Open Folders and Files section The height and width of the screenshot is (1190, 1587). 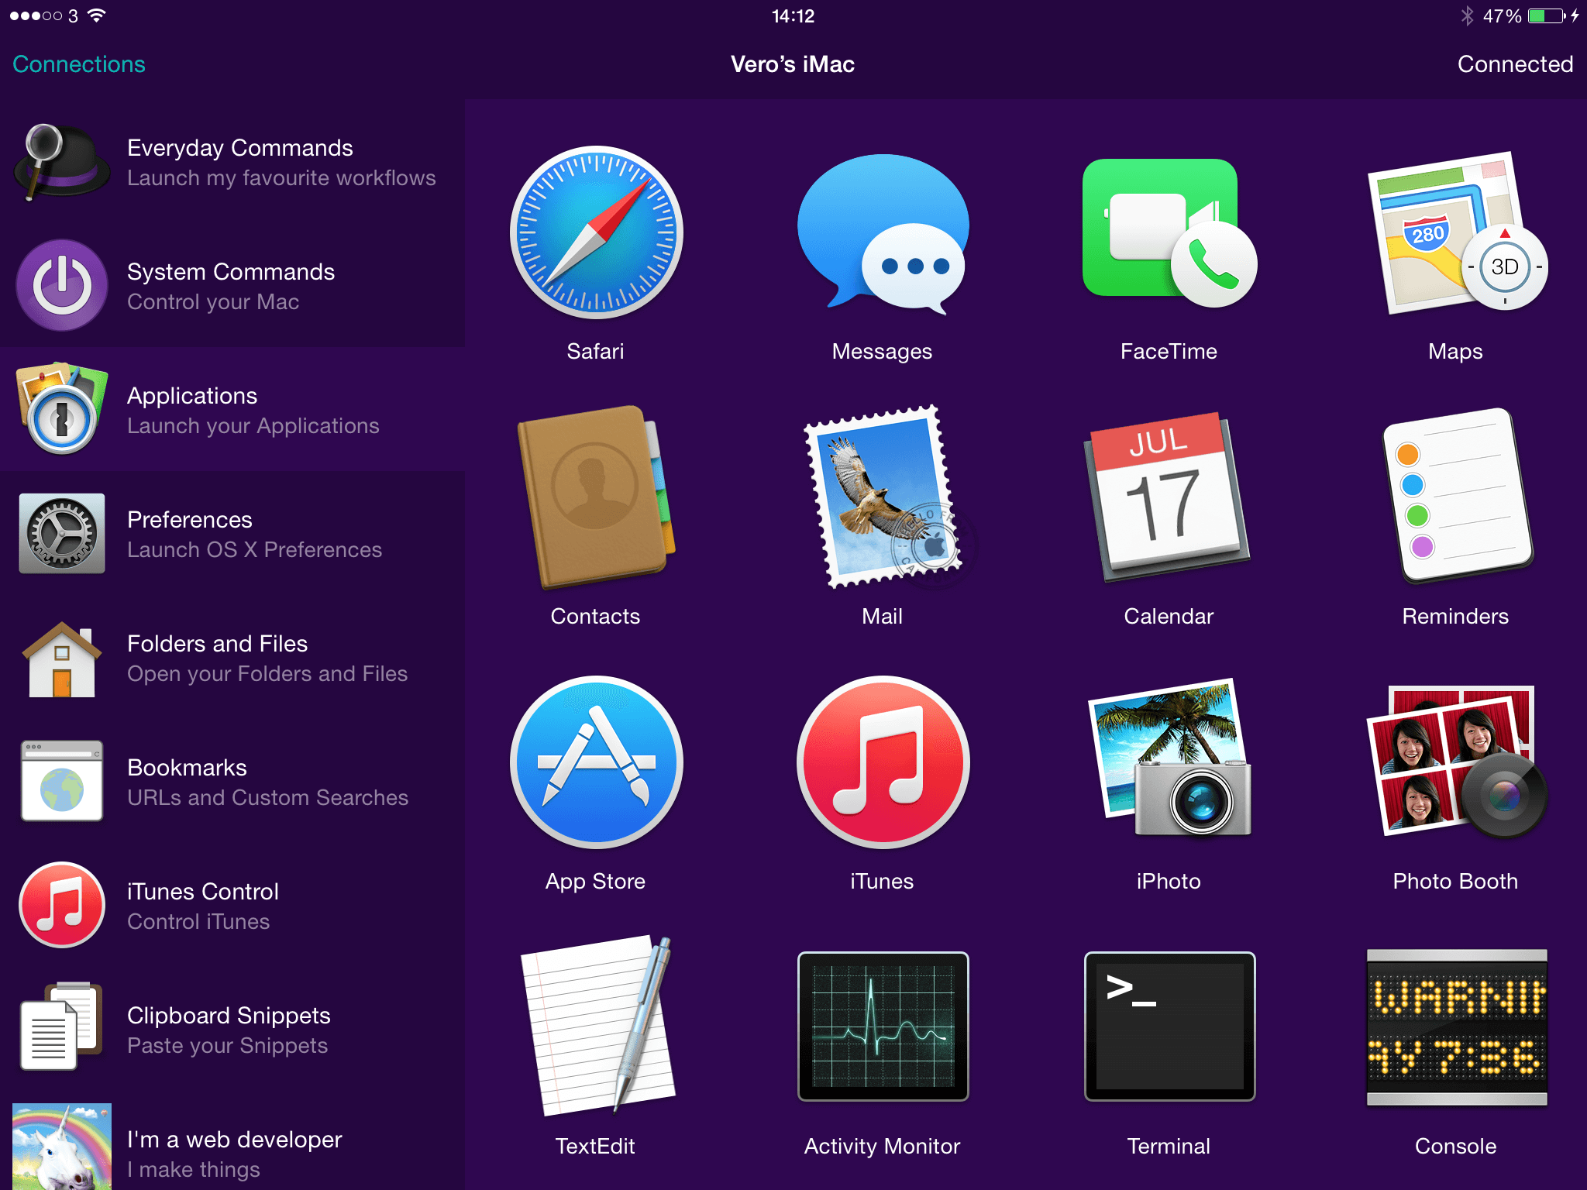coord(232,659)
